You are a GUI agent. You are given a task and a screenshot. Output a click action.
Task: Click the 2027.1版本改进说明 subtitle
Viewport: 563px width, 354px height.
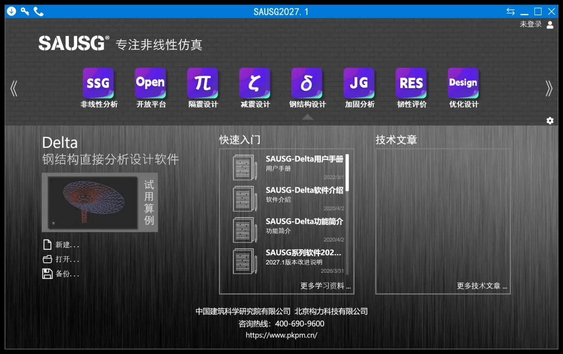coord(293,262)
